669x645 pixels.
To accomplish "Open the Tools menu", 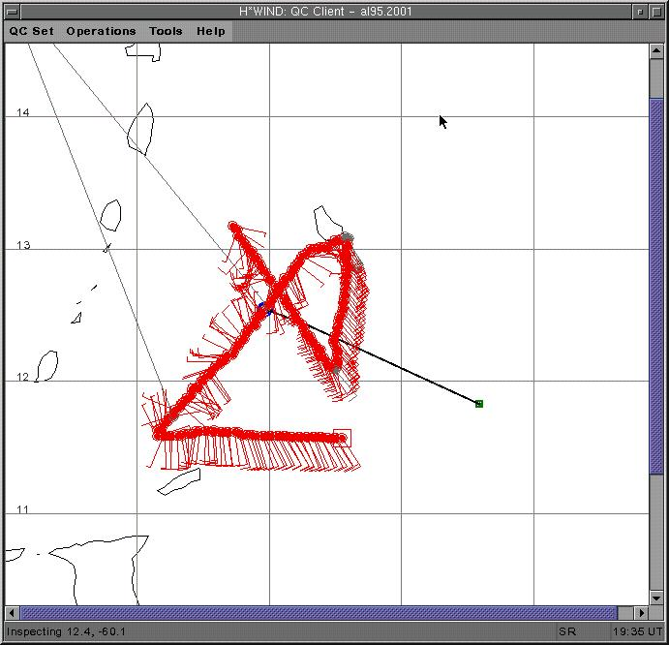I will click(x=166, y=31).
